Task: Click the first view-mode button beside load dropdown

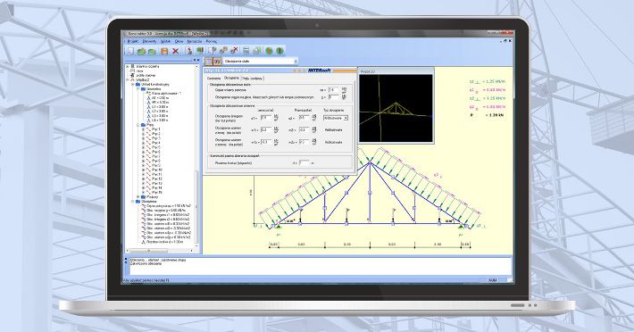Action: click(x=209, y=62)
